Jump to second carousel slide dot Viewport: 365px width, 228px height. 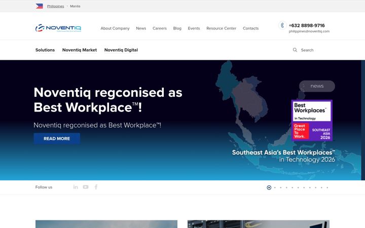click(275, 187)
